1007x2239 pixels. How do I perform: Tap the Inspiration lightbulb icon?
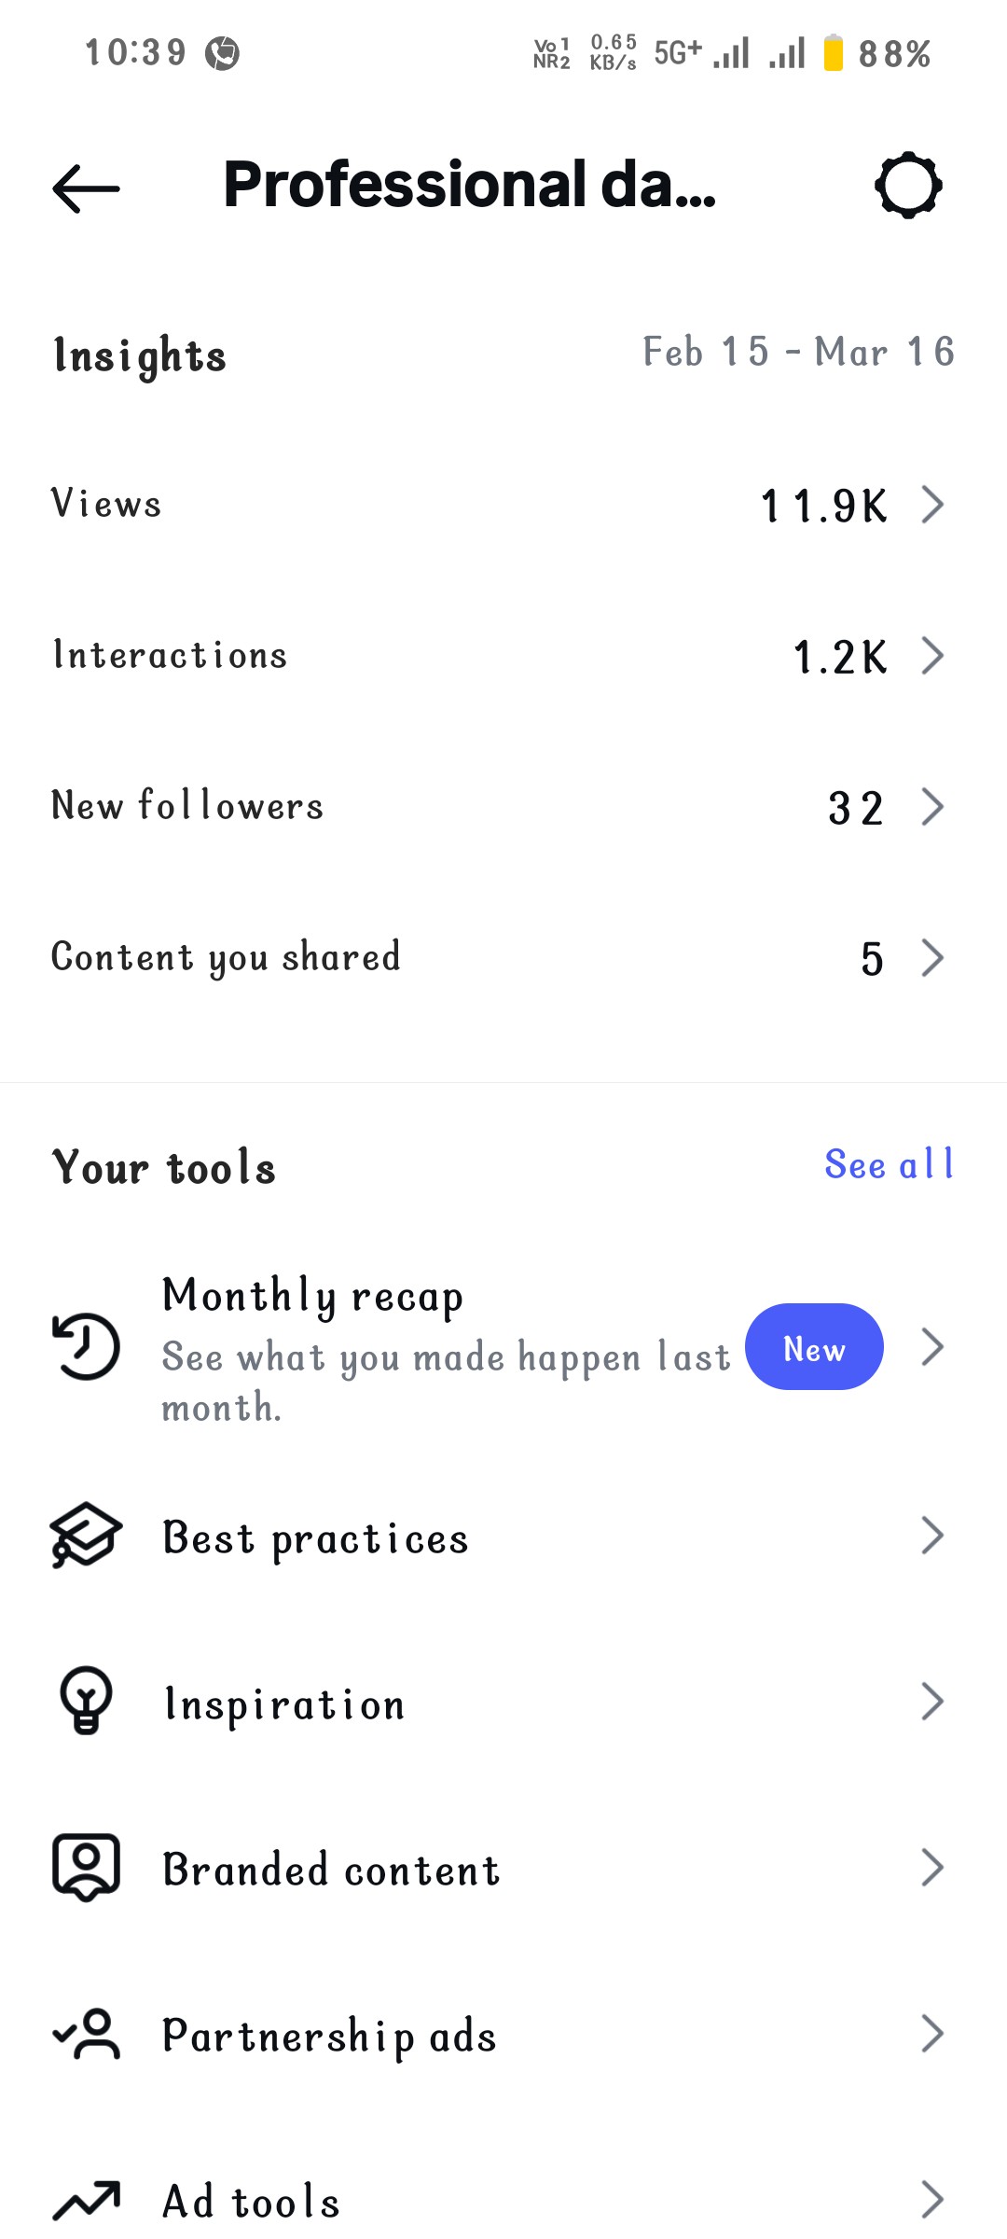coord(86,1701)
